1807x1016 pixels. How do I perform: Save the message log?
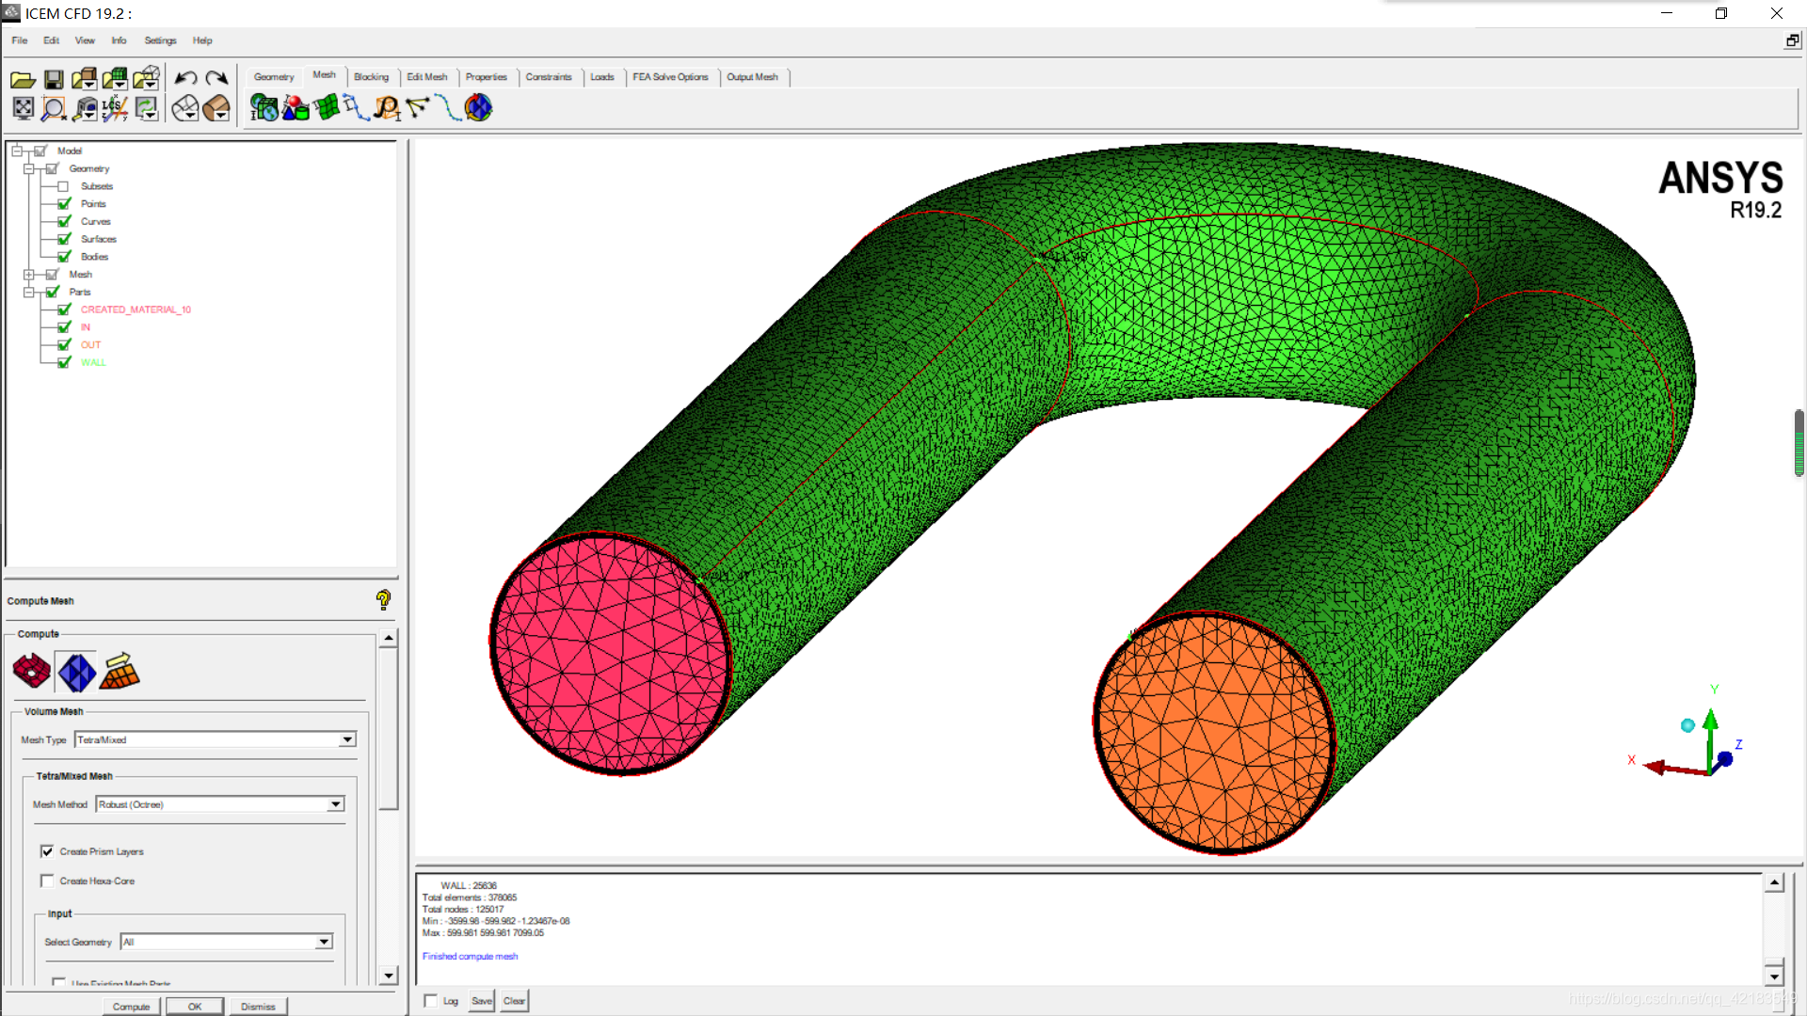(x=482, y=1001)
